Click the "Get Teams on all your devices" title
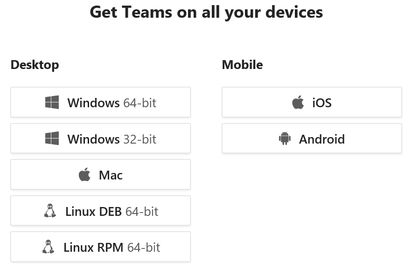The height and width of the screenshot is (269, 411). [x=206, y=12]
